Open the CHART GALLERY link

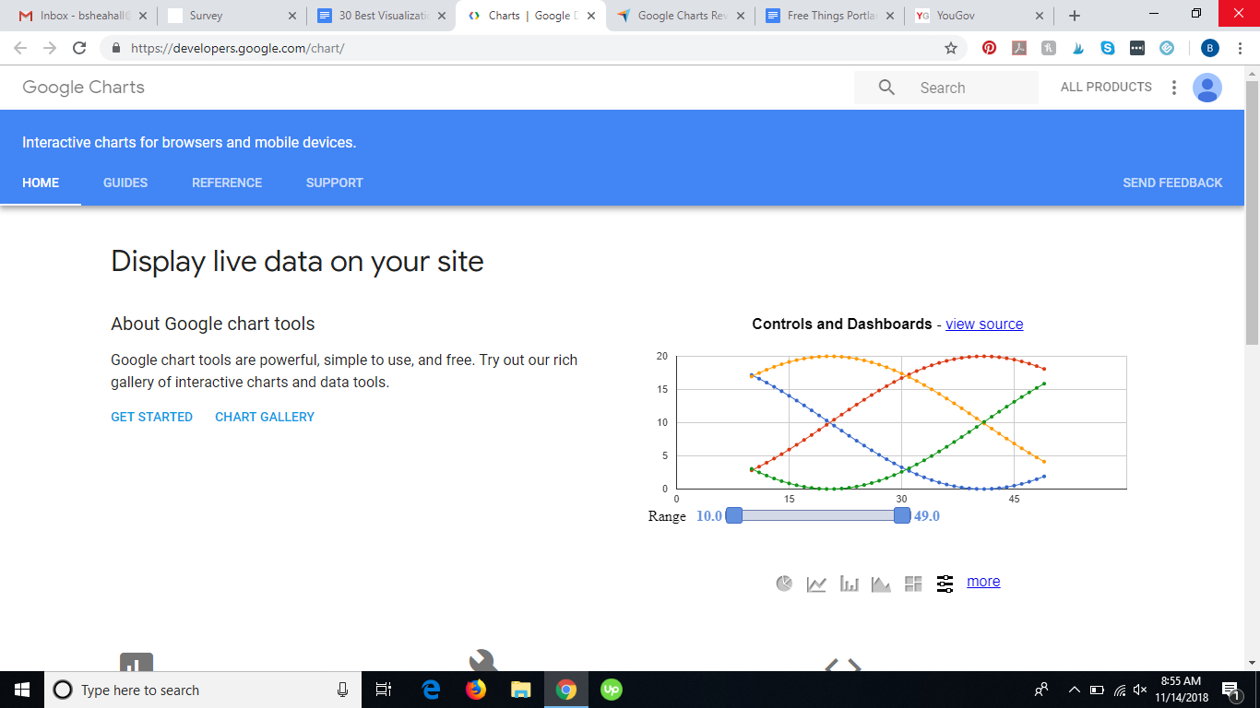click(265, 417)
